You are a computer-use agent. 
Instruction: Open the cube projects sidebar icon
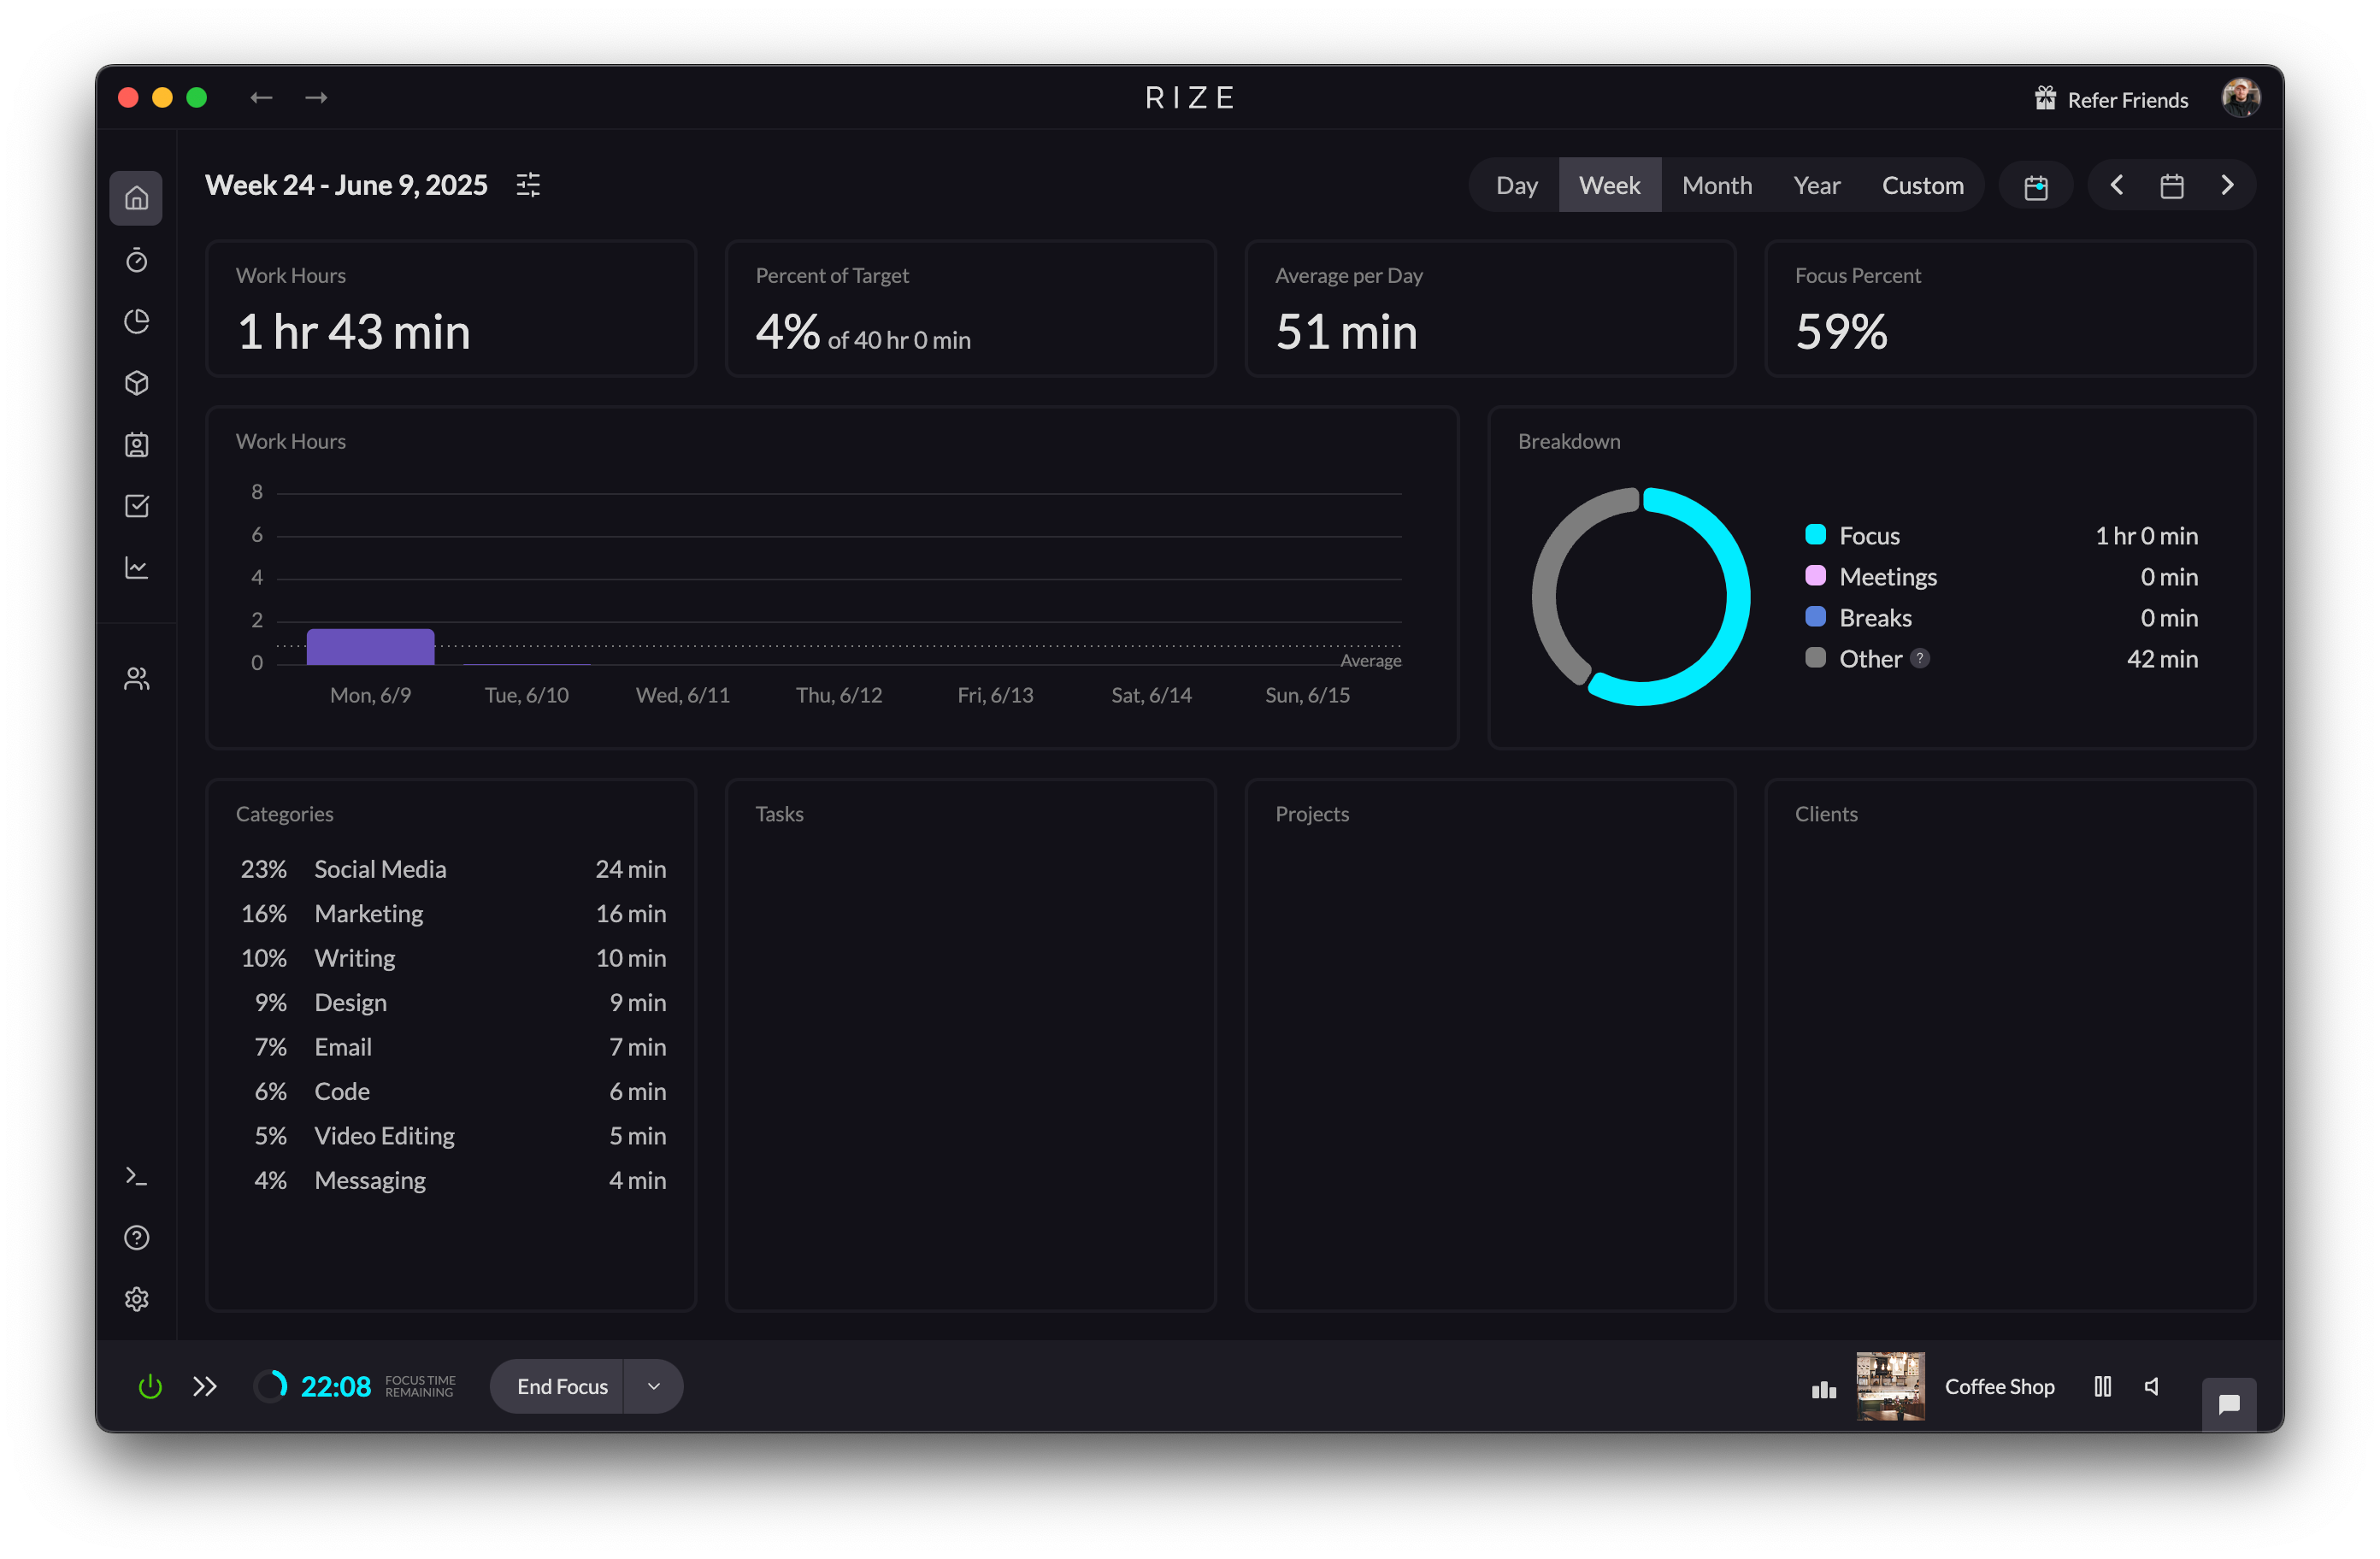[x=137, y=383]
